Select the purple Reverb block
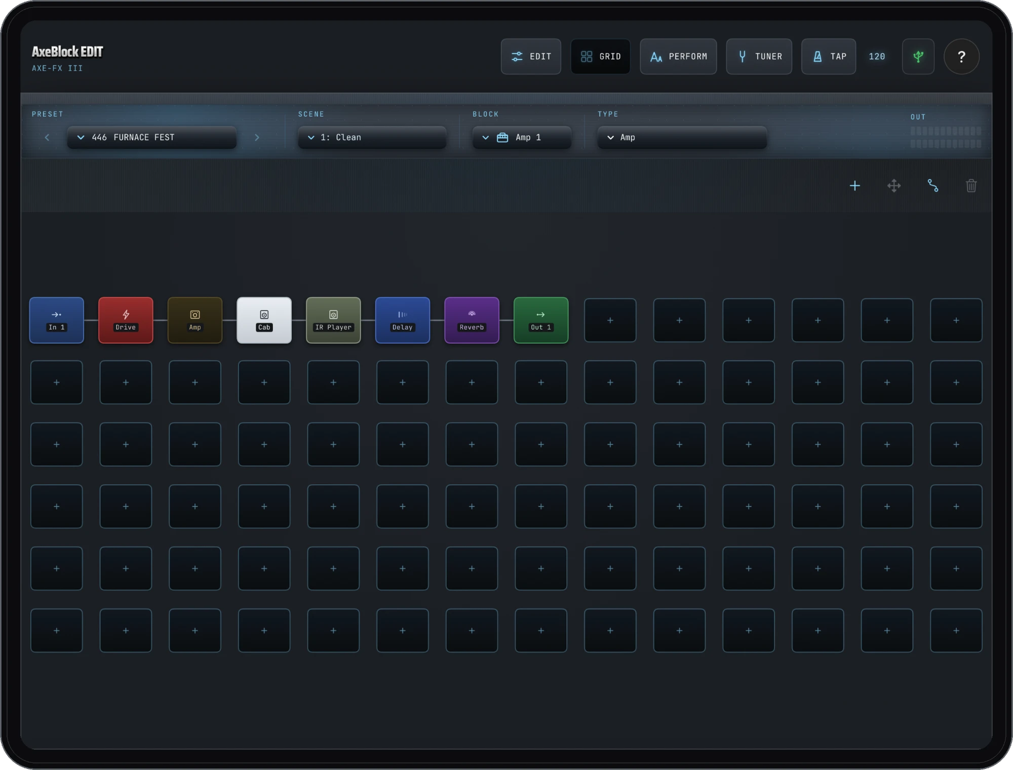This screenshot has height=770, width=1013. [x=472, y=320]
